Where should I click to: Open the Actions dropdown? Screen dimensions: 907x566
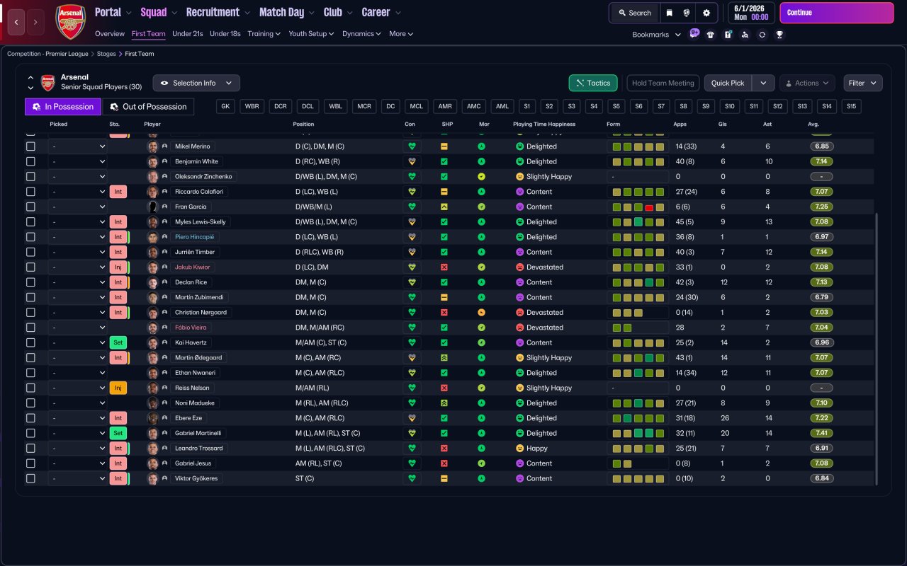click(807, 83)
